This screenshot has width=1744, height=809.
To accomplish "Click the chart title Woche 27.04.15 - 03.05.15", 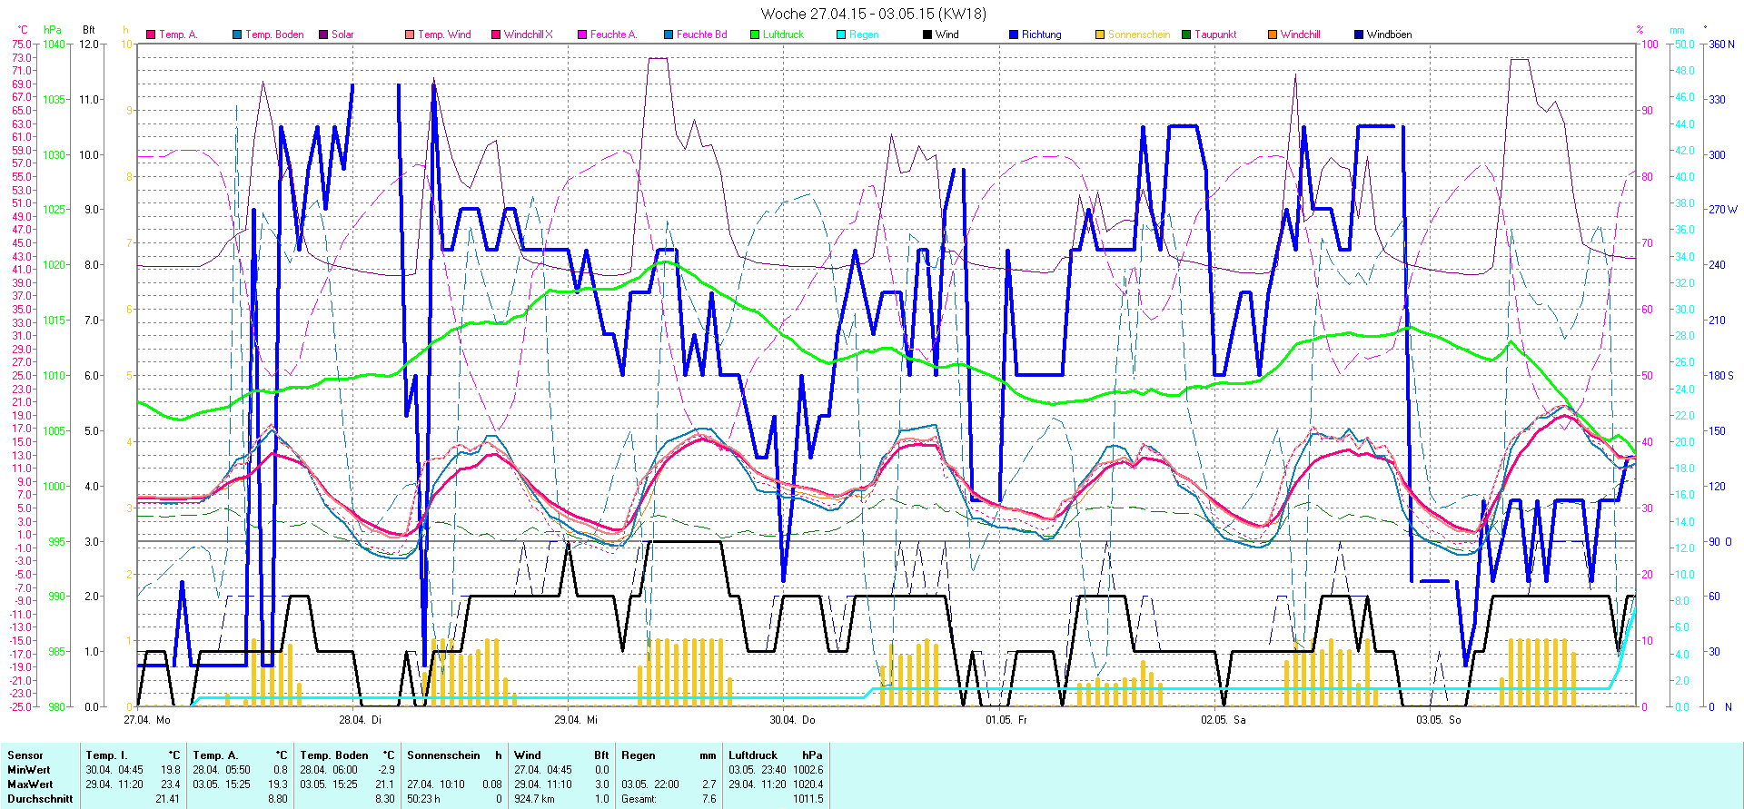I will tap(872, 14).
